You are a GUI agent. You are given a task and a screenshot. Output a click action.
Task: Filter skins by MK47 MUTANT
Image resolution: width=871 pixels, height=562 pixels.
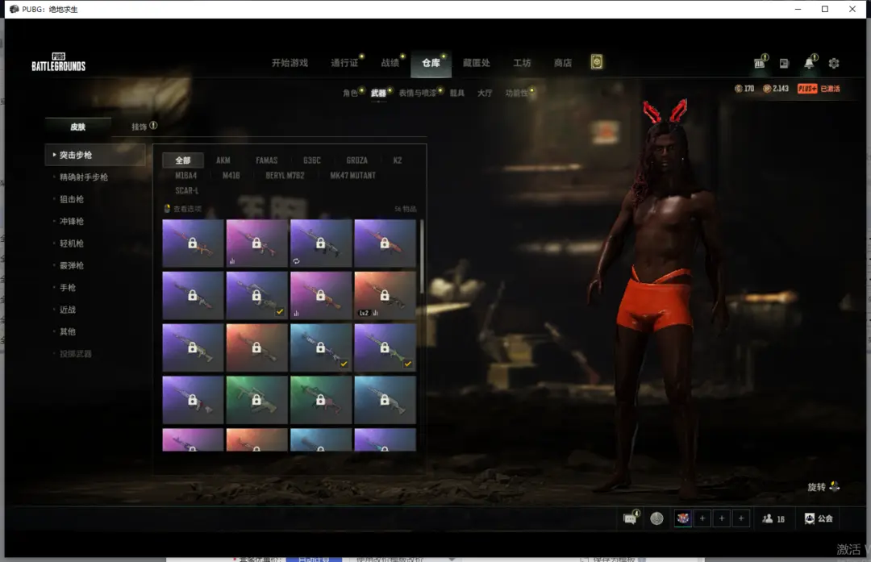(x=352, y=176)
